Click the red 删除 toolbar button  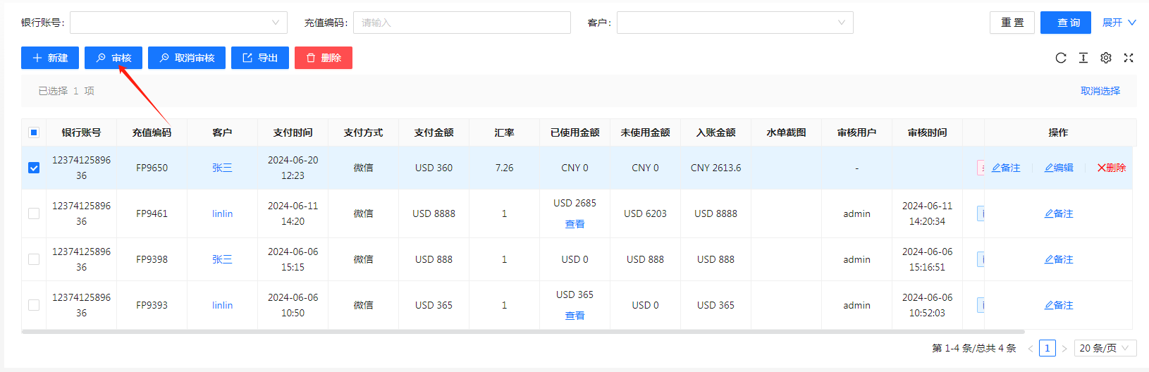pos(323,58)
